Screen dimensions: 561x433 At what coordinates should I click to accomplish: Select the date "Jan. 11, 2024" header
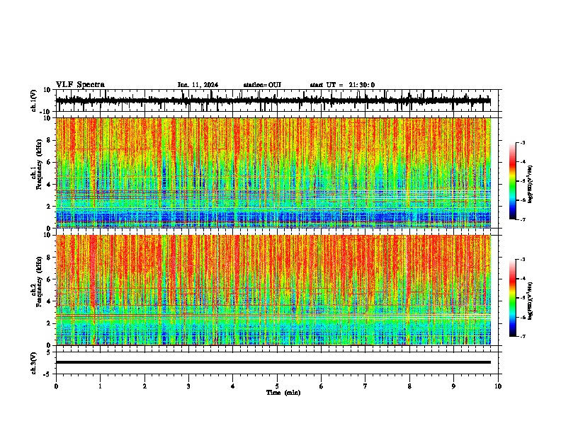point(198,85)
